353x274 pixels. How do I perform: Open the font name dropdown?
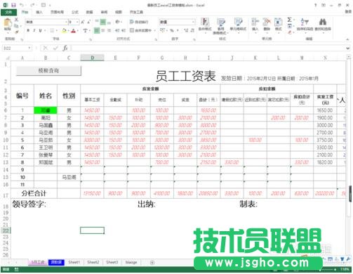pos(66,22)
